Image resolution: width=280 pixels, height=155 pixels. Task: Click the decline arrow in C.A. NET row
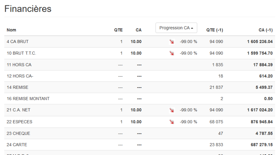(x=172, y=110)
